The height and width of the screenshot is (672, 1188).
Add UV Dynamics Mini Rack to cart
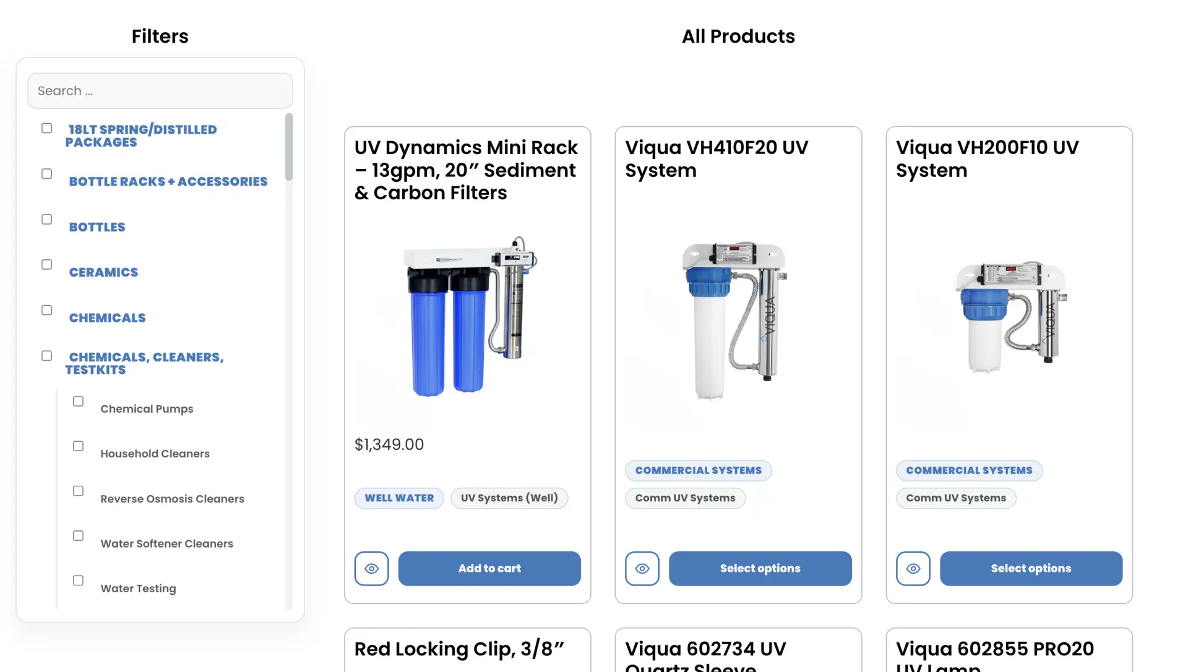[x=489, y=569]
